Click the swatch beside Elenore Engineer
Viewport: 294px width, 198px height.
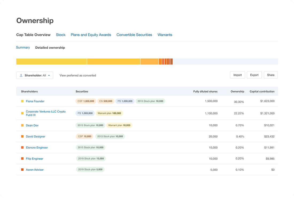tap(22, 147)
